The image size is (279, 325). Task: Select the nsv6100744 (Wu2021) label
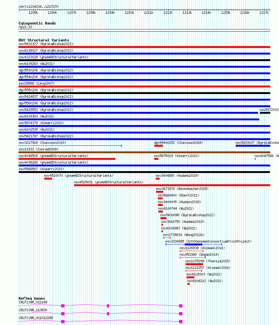click(x=176, y=208)
